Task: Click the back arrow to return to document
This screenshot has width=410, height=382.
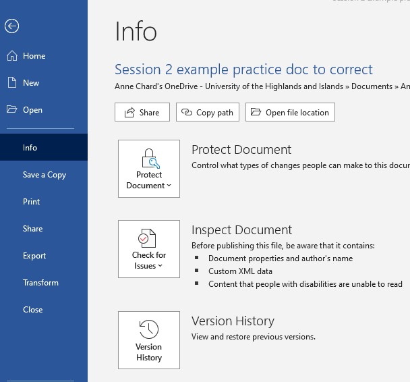Action: pyautogui.click(x=11, y=26)
